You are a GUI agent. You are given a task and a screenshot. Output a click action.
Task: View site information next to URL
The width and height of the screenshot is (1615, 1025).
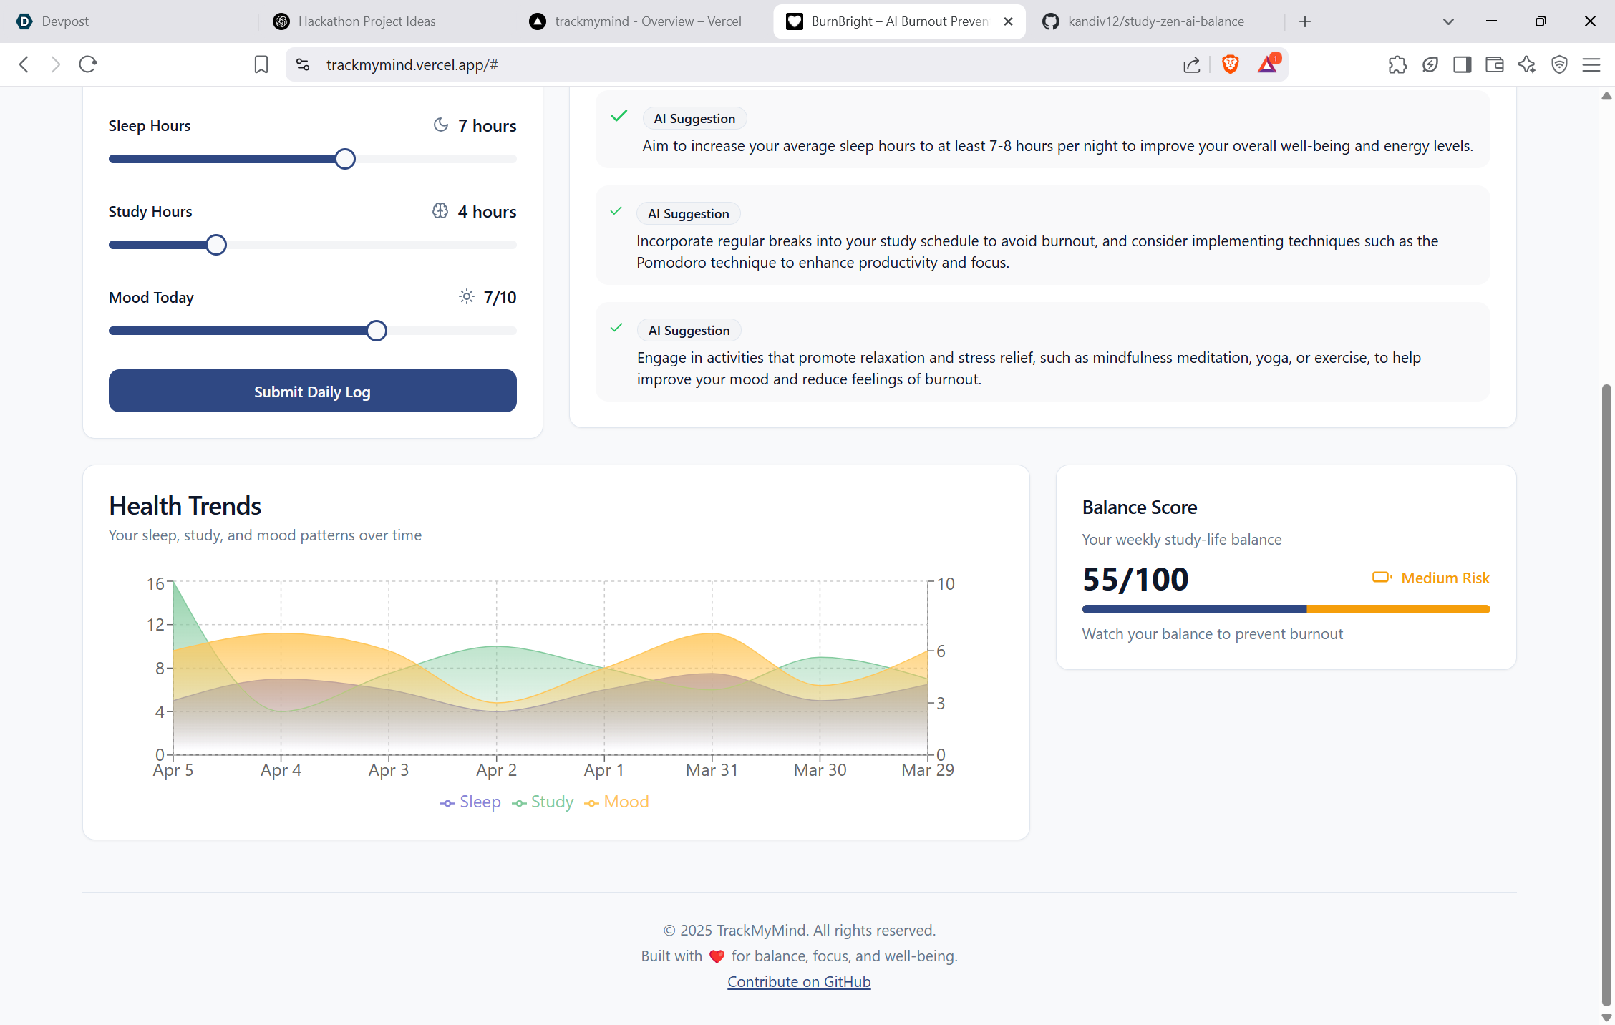point(303,64)
